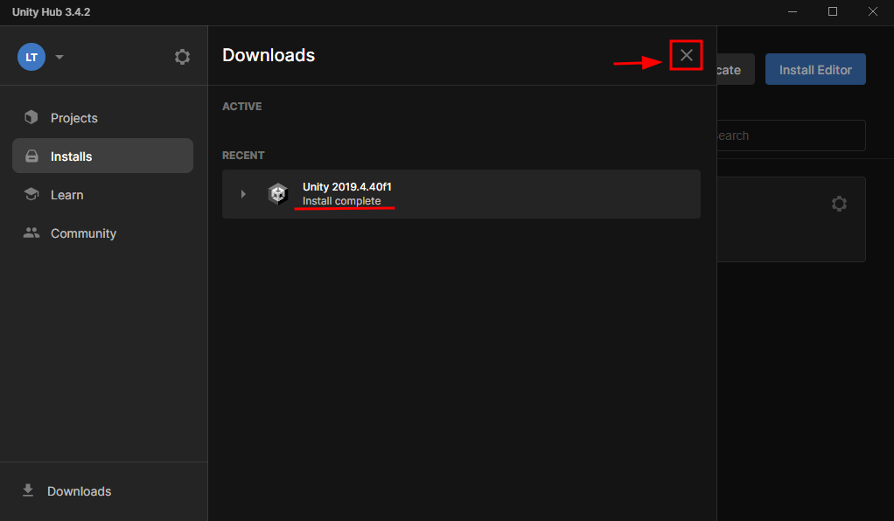Image resolution: width=894 pixels, height=521 pixels.
Task: Click the Install Editor button
Action: pyautogui.click(x=815, y=70)
